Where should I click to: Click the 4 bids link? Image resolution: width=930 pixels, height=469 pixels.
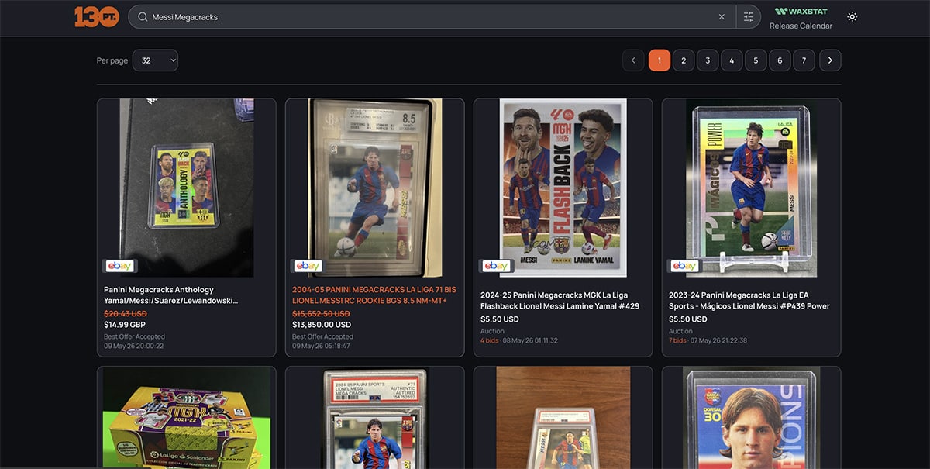490,340
